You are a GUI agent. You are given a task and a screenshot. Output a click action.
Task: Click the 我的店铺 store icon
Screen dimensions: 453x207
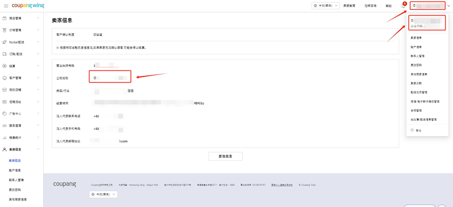tap(4, 90)
